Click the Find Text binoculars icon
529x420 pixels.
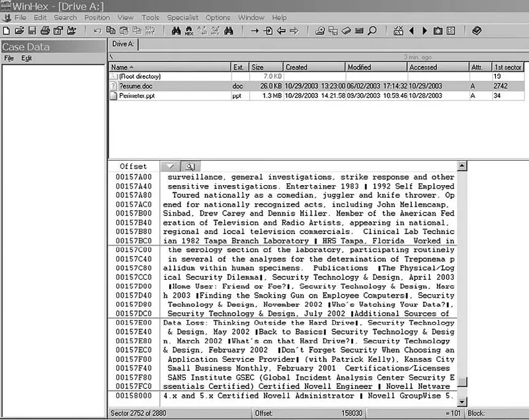coord(176,31)
